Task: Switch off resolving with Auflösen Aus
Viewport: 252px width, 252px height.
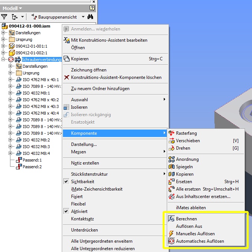Action: [189, 226]
